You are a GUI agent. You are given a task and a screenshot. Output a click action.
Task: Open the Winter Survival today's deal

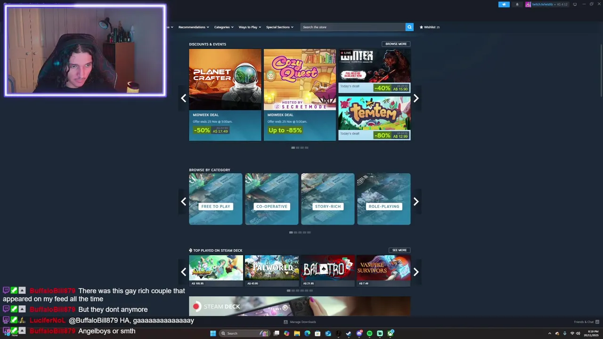click(x=375, y=71)
